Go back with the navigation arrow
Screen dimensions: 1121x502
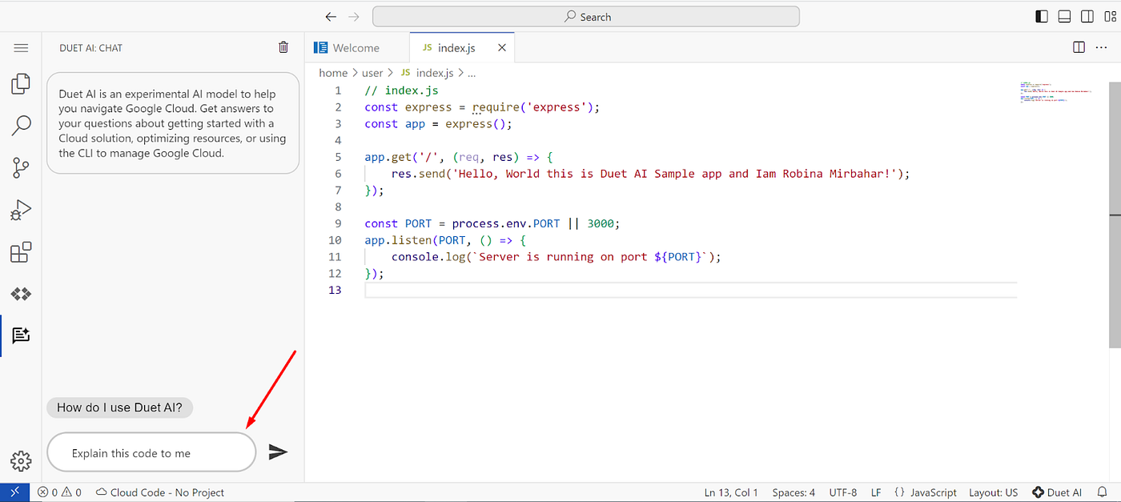[x=331, y=16]
